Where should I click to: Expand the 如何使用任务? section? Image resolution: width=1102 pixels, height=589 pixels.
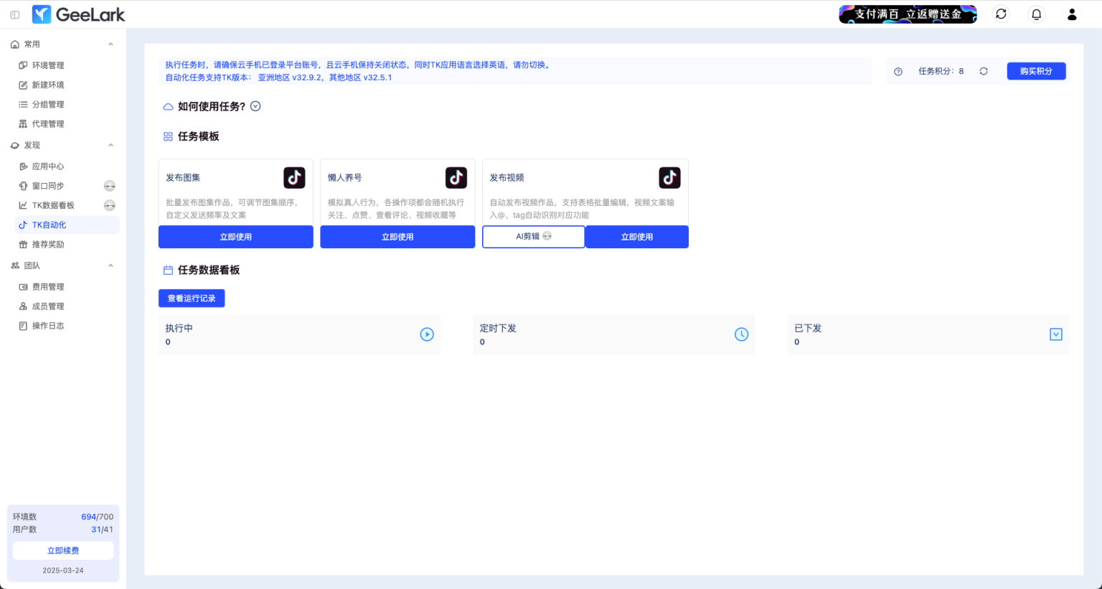point(255,106)
